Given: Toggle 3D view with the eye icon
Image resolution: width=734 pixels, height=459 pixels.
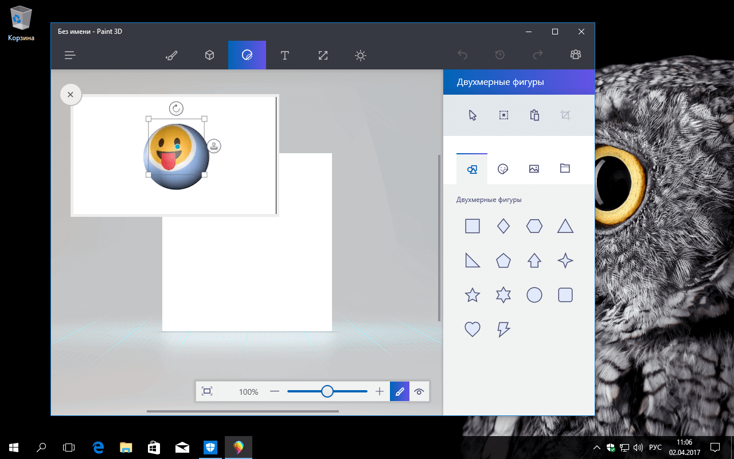Looking at the screenshot, I should [x=419, y=391].
